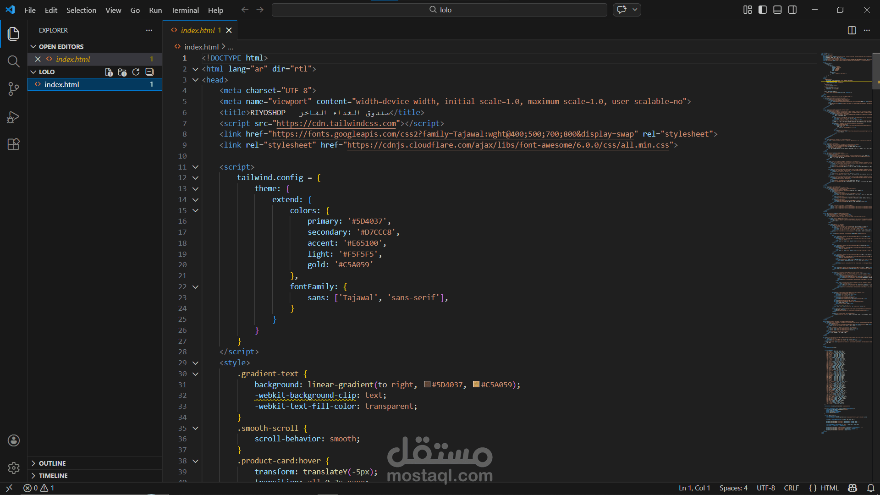Click New Folder icon in LOLO folder
Screen dimensions: 880x495
click(122, 72)
